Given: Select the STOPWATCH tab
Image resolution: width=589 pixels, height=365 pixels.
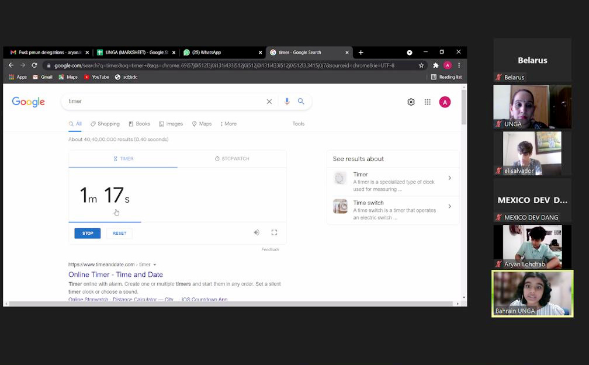Looking at the screenshot, I should pos(232,159).
